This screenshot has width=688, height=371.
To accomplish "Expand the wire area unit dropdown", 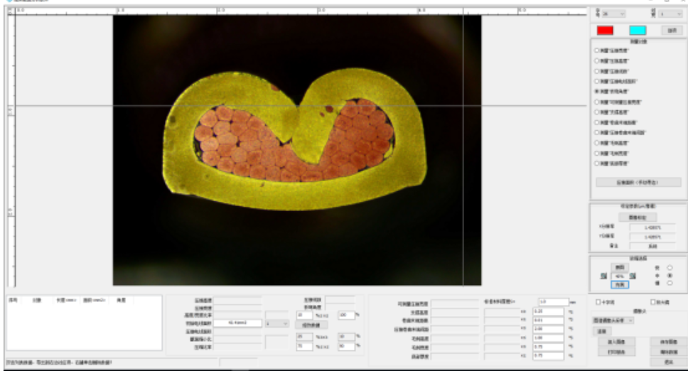I will click(x=276, y=323).
